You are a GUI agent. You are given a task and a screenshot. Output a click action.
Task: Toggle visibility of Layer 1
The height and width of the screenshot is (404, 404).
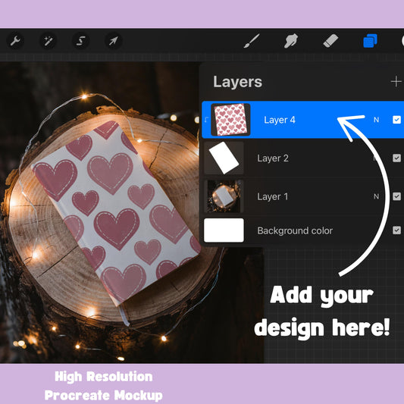tap(396, 196)
